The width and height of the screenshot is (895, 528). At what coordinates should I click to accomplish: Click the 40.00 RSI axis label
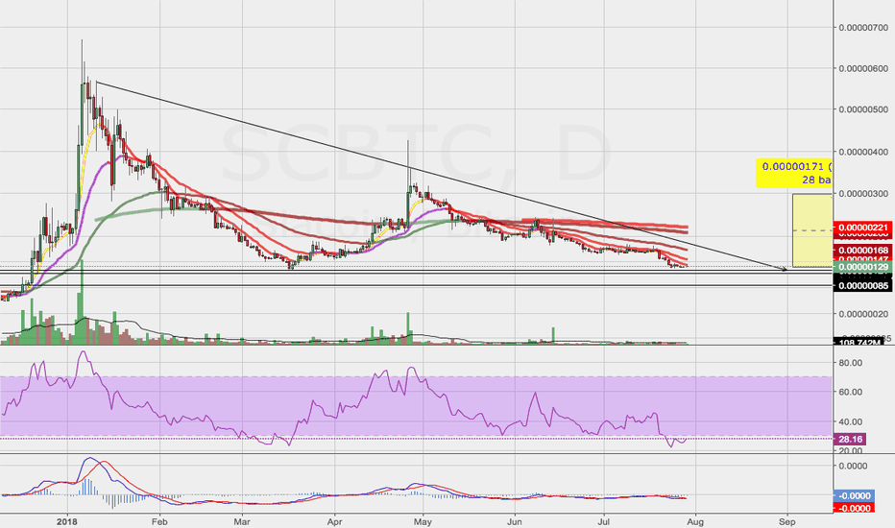(x=851, y=421)
